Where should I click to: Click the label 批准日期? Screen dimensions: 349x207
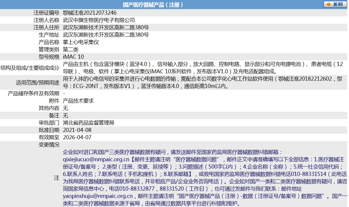49,130
